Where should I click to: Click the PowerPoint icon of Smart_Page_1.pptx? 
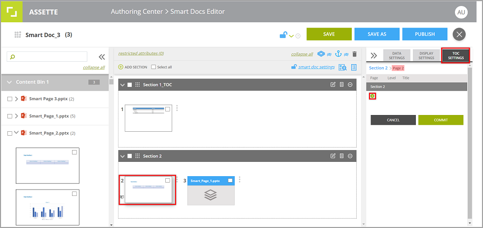23,116
